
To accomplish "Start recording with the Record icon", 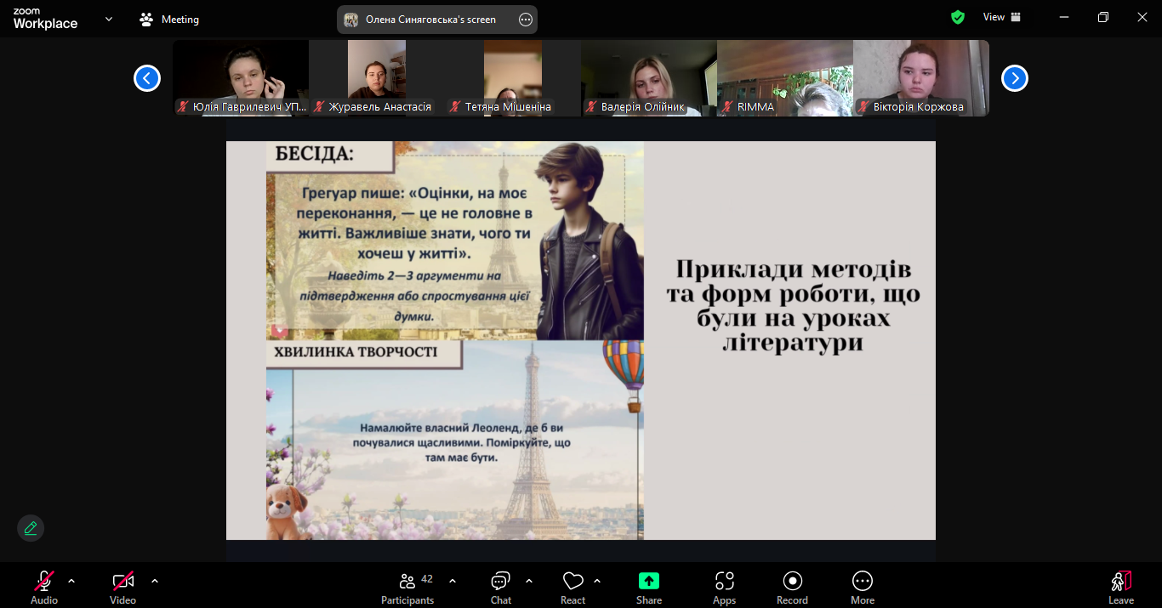I will point(792,581).
